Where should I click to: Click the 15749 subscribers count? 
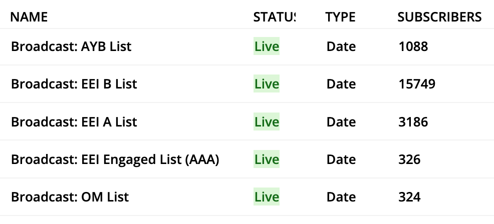coord(417,84)
